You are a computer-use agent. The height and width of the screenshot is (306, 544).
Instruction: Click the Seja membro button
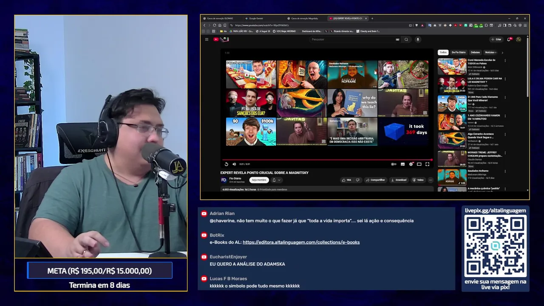pyautogui.click(x=259, y=180)
